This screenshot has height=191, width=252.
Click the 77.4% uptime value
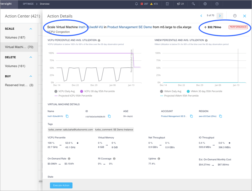tap(152, 164)
